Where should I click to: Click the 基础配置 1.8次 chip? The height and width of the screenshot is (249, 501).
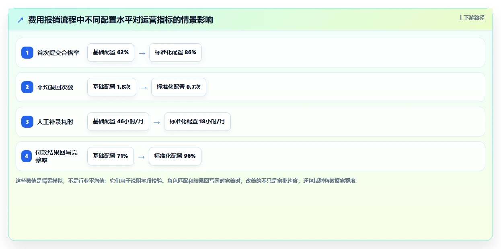click(x=112, y=87)
